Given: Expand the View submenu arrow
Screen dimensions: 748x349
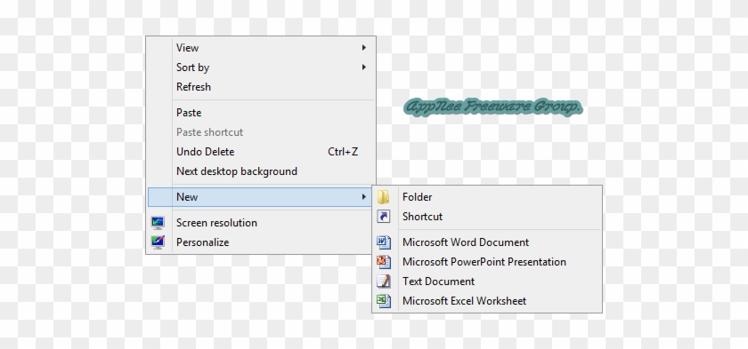Looking at the screenshot, I should (364, 48).
